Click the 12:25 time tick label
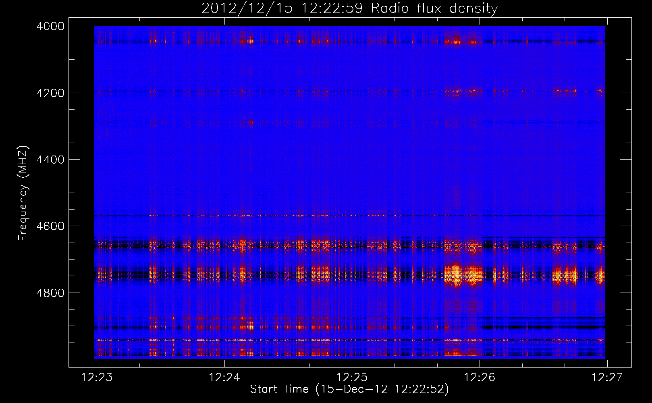The image size is (652, 403). tap(352, 377)
